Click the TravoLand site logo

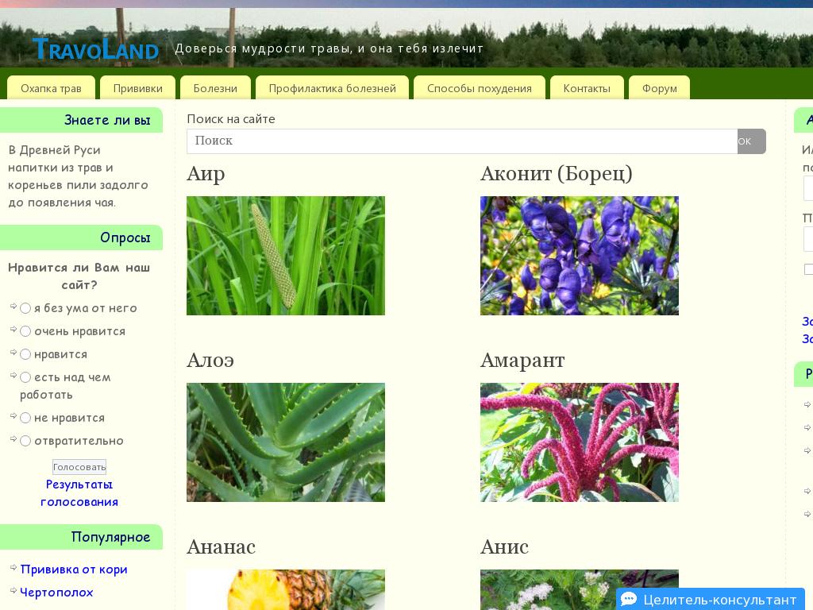tap(95, 49)
